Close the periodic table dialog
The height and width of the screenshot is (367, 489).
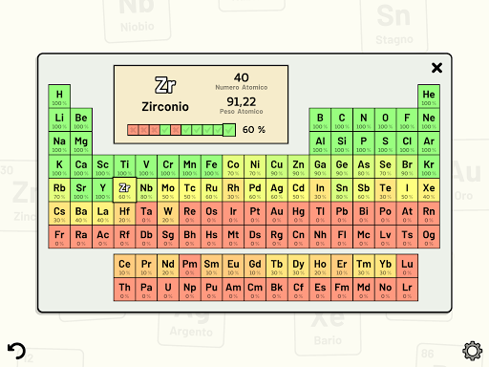pos(436,68)
